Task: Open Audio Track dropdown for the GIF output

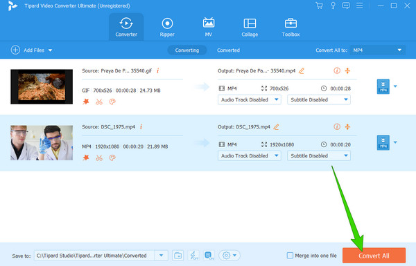Action: (250, 99)
